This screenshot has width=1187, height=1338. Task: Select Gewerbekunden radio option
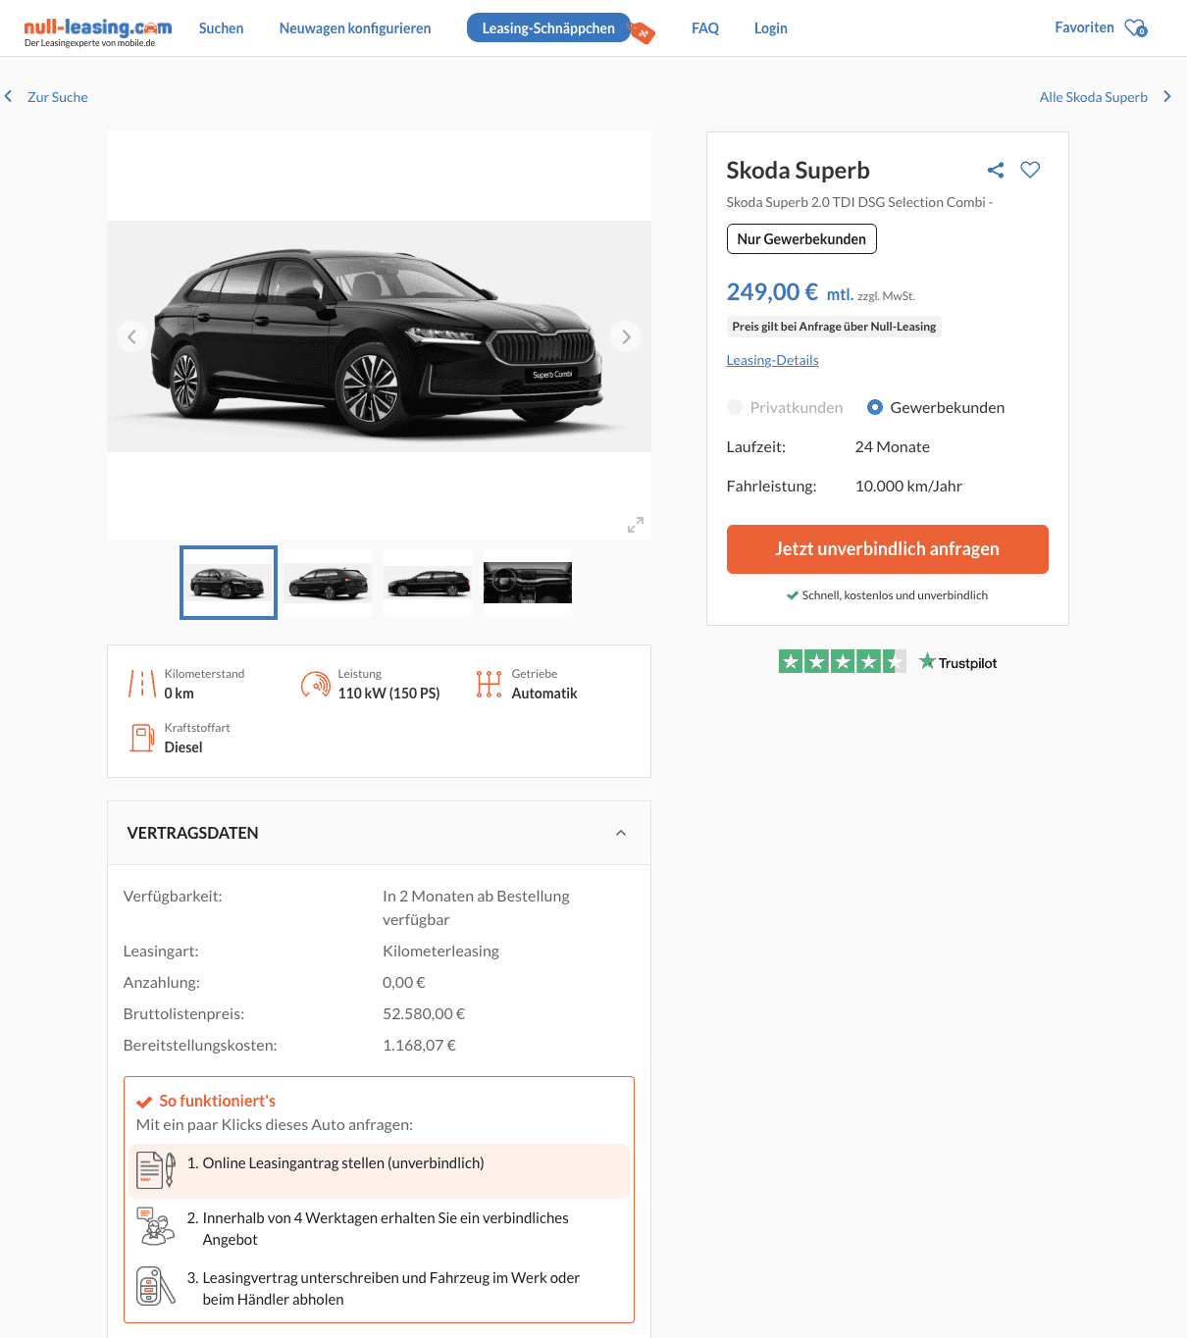[x=875, y=407]
